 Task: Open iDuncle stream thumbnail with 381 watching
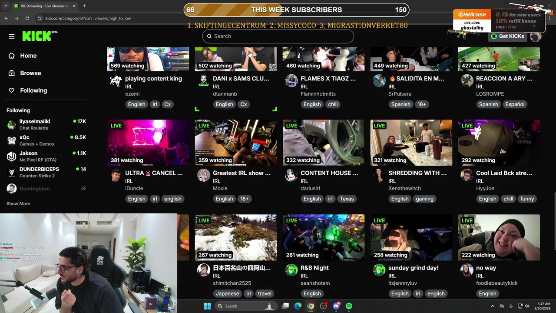point(148,143)
